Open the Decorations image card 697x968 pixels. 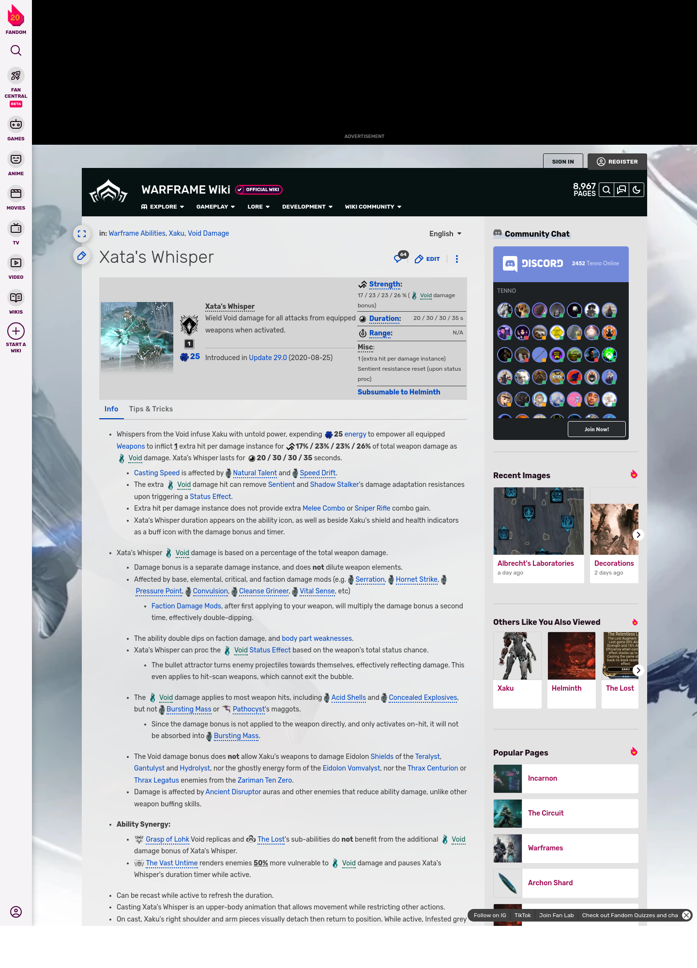[x=614, y=535]
